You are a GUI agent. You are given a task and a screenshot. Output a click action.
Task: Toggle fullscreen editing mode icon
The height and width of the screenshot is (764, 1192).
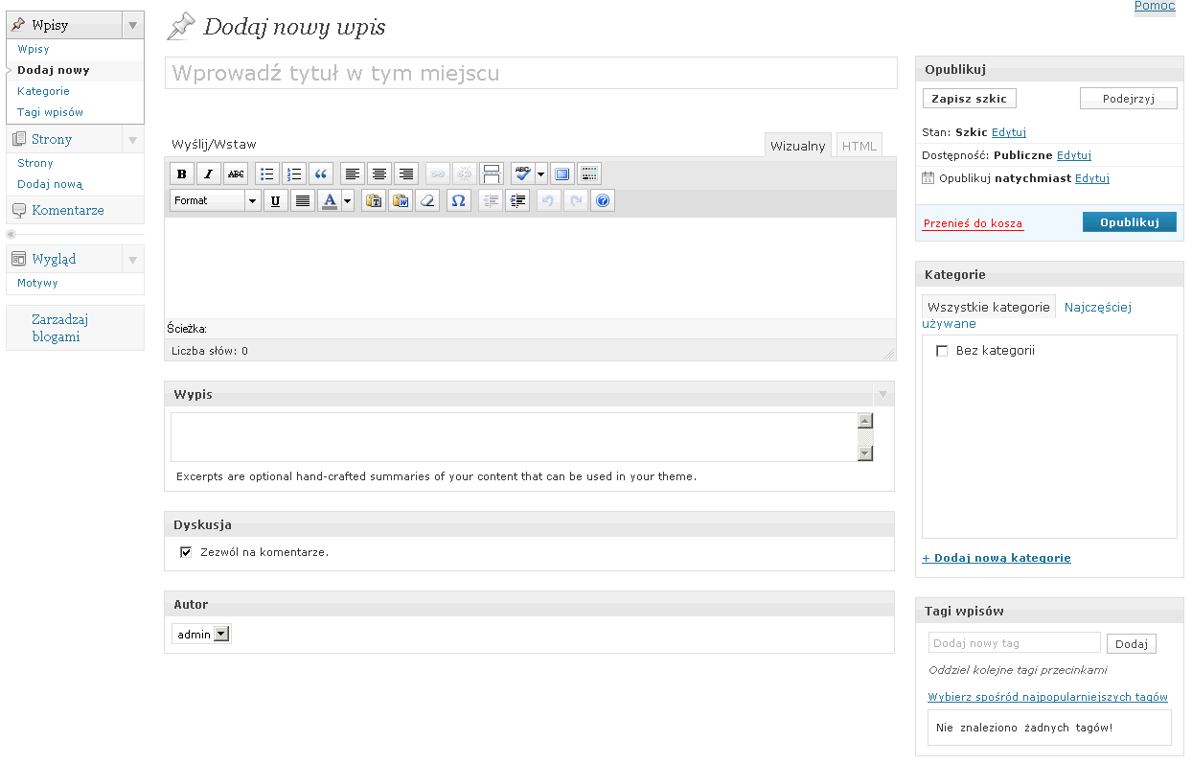pos(562,174)
